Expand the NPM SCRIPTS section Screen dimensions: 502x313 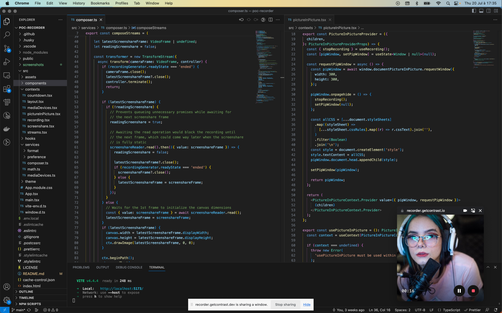40,304
